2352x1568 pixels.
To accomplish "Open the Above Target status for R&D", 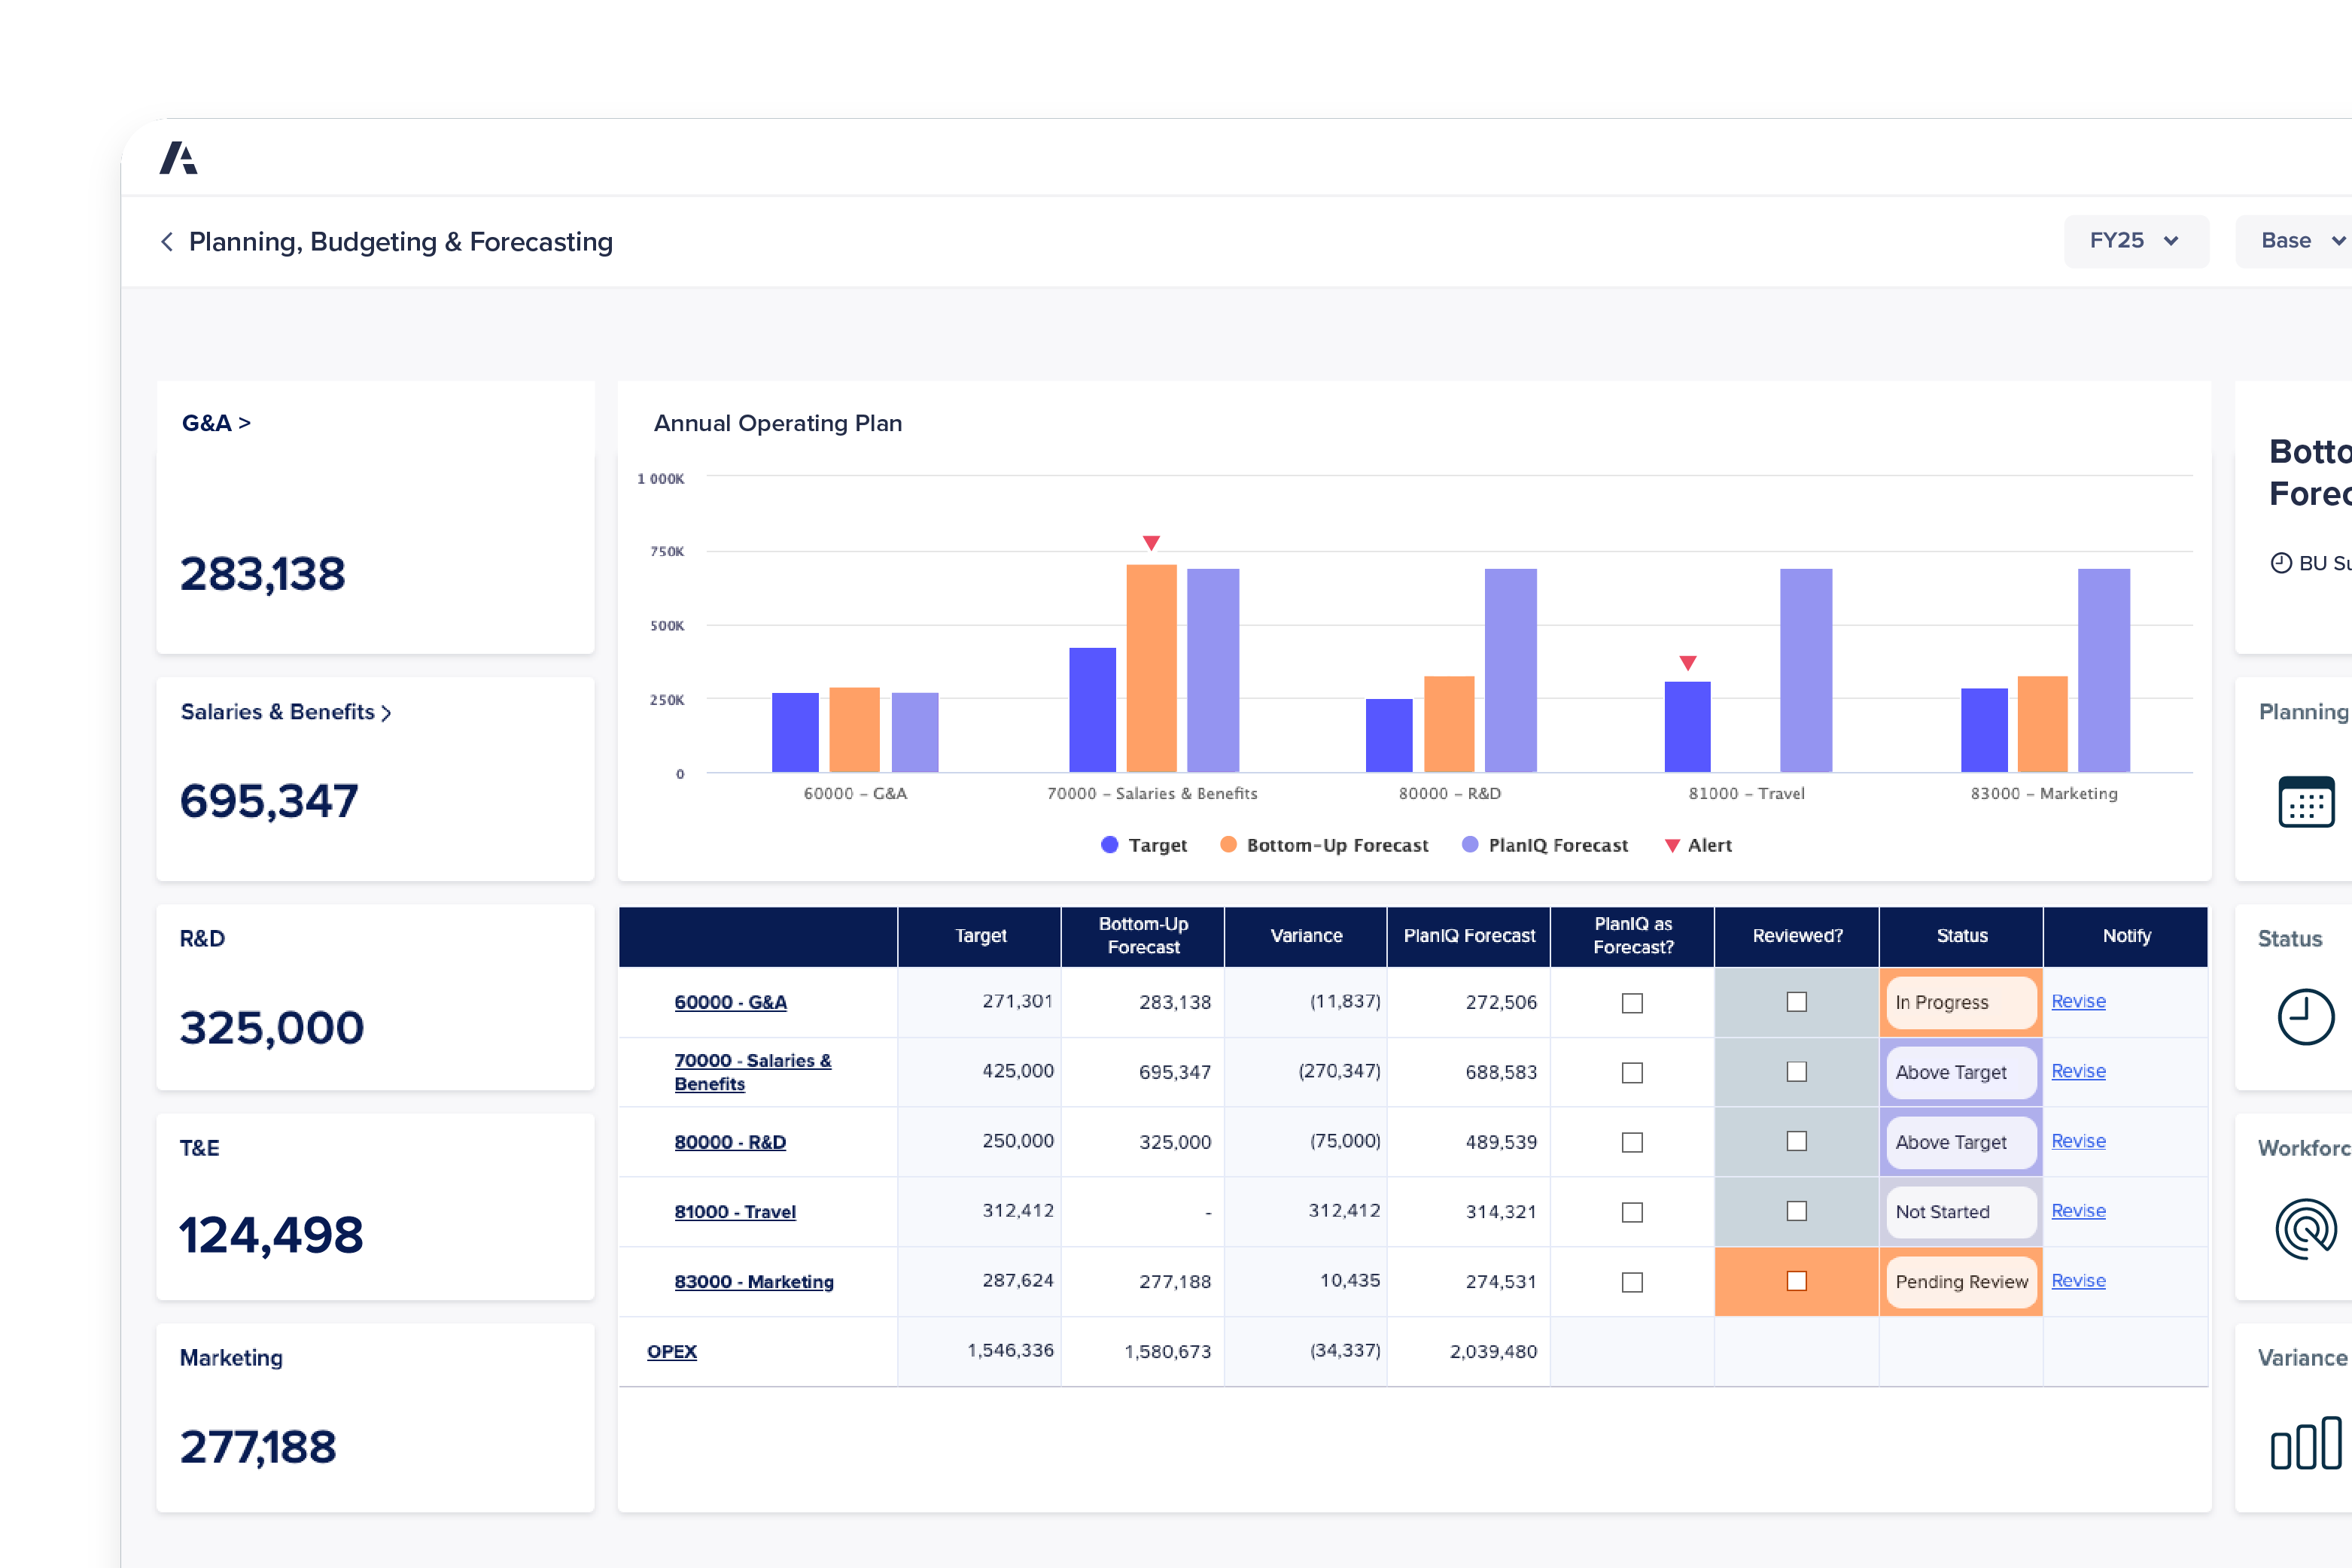I will [1961, 1142].
